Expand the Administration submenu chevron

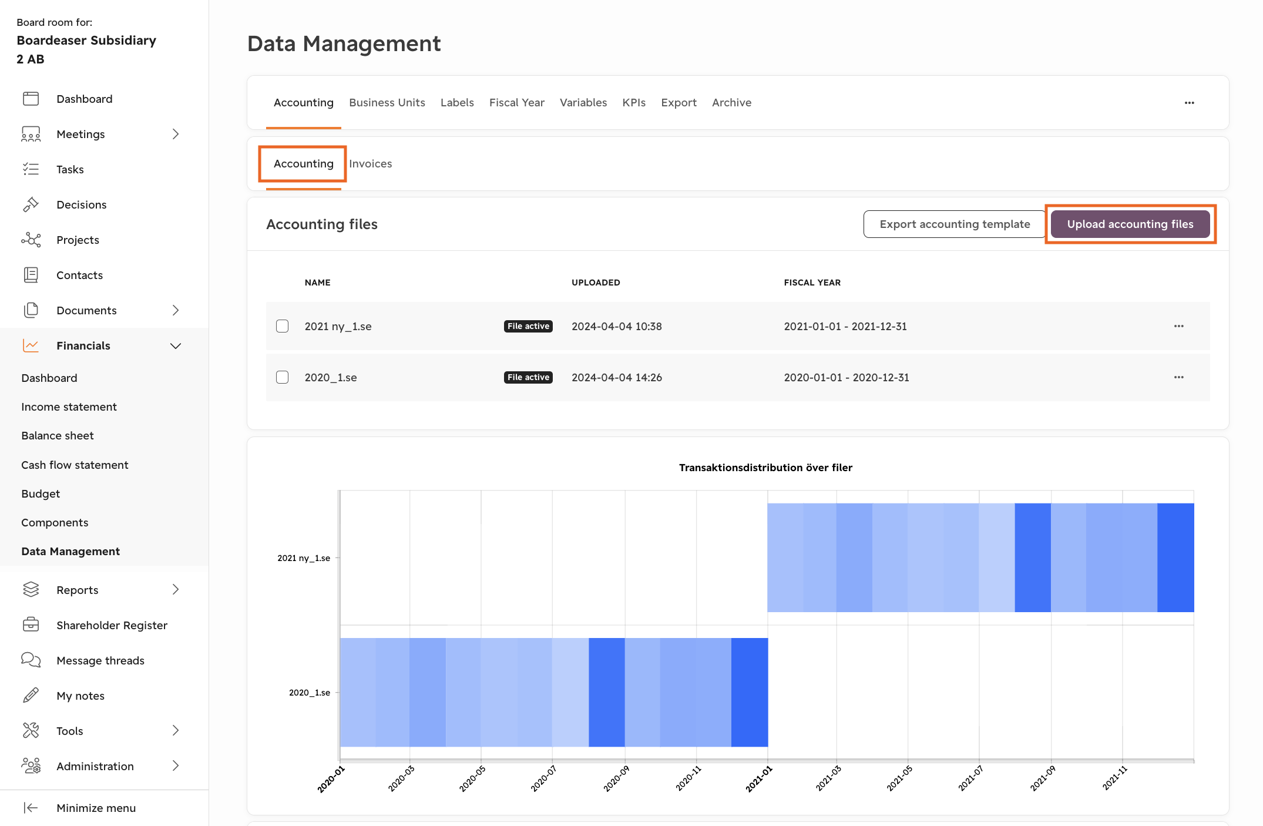tap(175, 765)
